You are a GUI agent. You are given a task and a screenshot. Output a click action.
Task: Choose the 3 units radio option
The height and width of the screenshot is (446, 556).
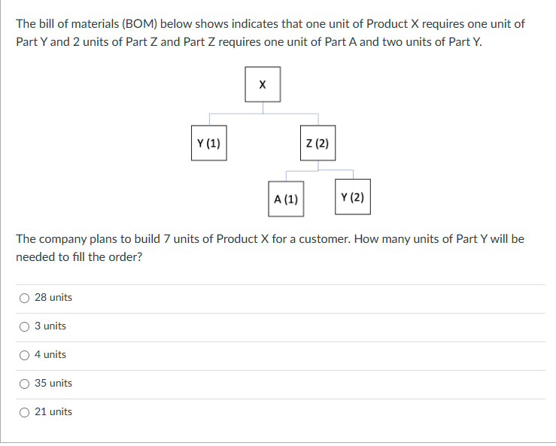tap(25, 326)
